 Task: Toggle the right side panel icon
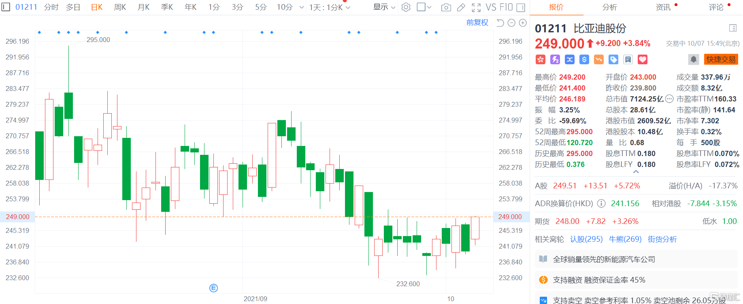point(521,7)
